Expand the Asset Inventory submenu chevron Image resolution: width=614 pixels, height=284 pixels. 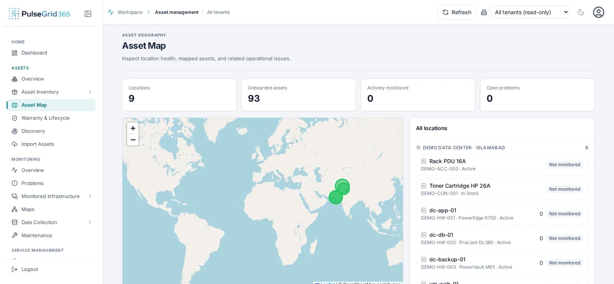tap(90, 92)
